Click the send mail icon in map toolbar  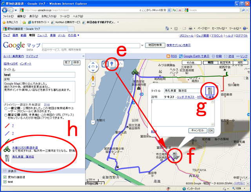pyautogui.click(x=226, y=56)
